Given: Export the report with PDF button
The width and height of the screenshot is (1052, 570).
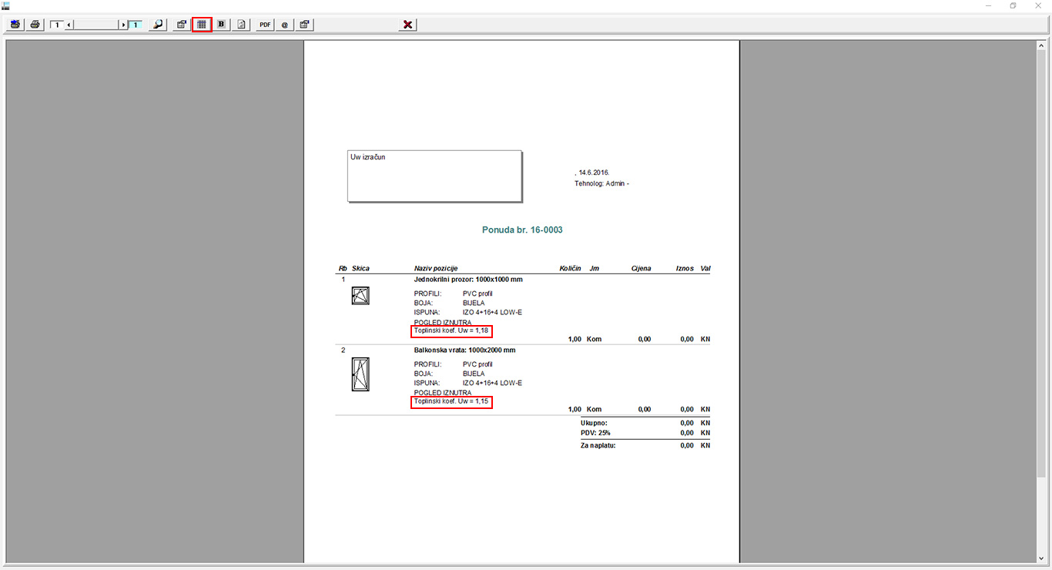Looking at the screenshot, I should pos(265,25).
